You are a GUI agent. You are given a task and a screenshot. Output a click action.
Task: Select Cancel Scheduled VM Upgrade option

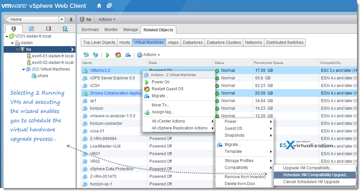coord(315,182)
